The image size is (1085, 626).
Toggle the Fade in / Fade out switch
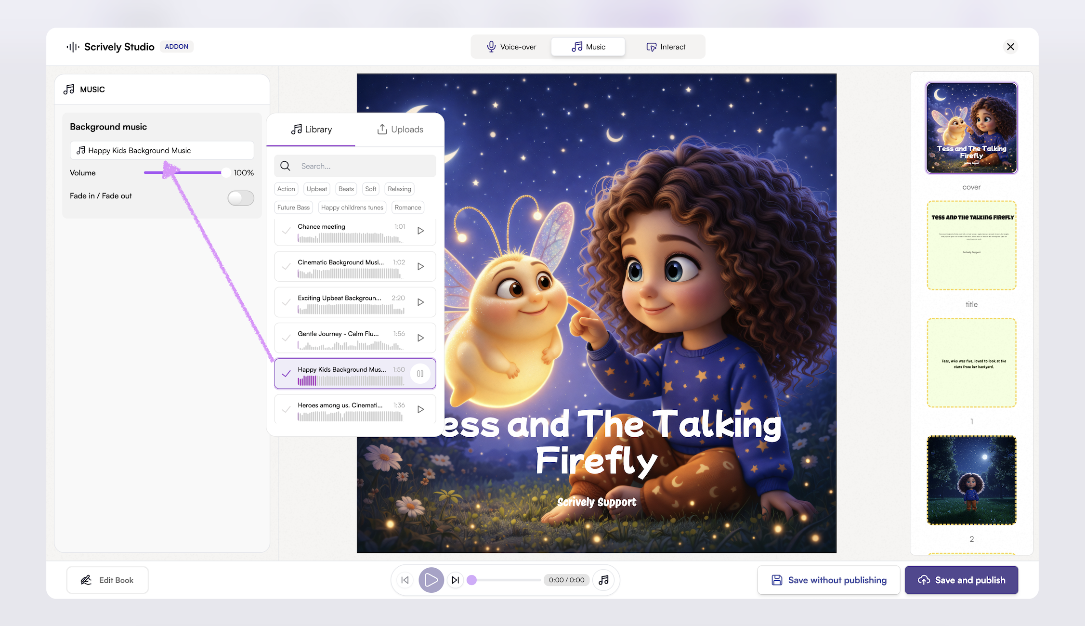click(x=241, y=198)
